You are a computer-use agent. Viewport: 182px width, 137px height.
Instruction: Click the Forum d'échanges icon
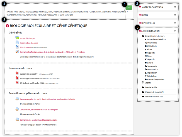point(17,38)
